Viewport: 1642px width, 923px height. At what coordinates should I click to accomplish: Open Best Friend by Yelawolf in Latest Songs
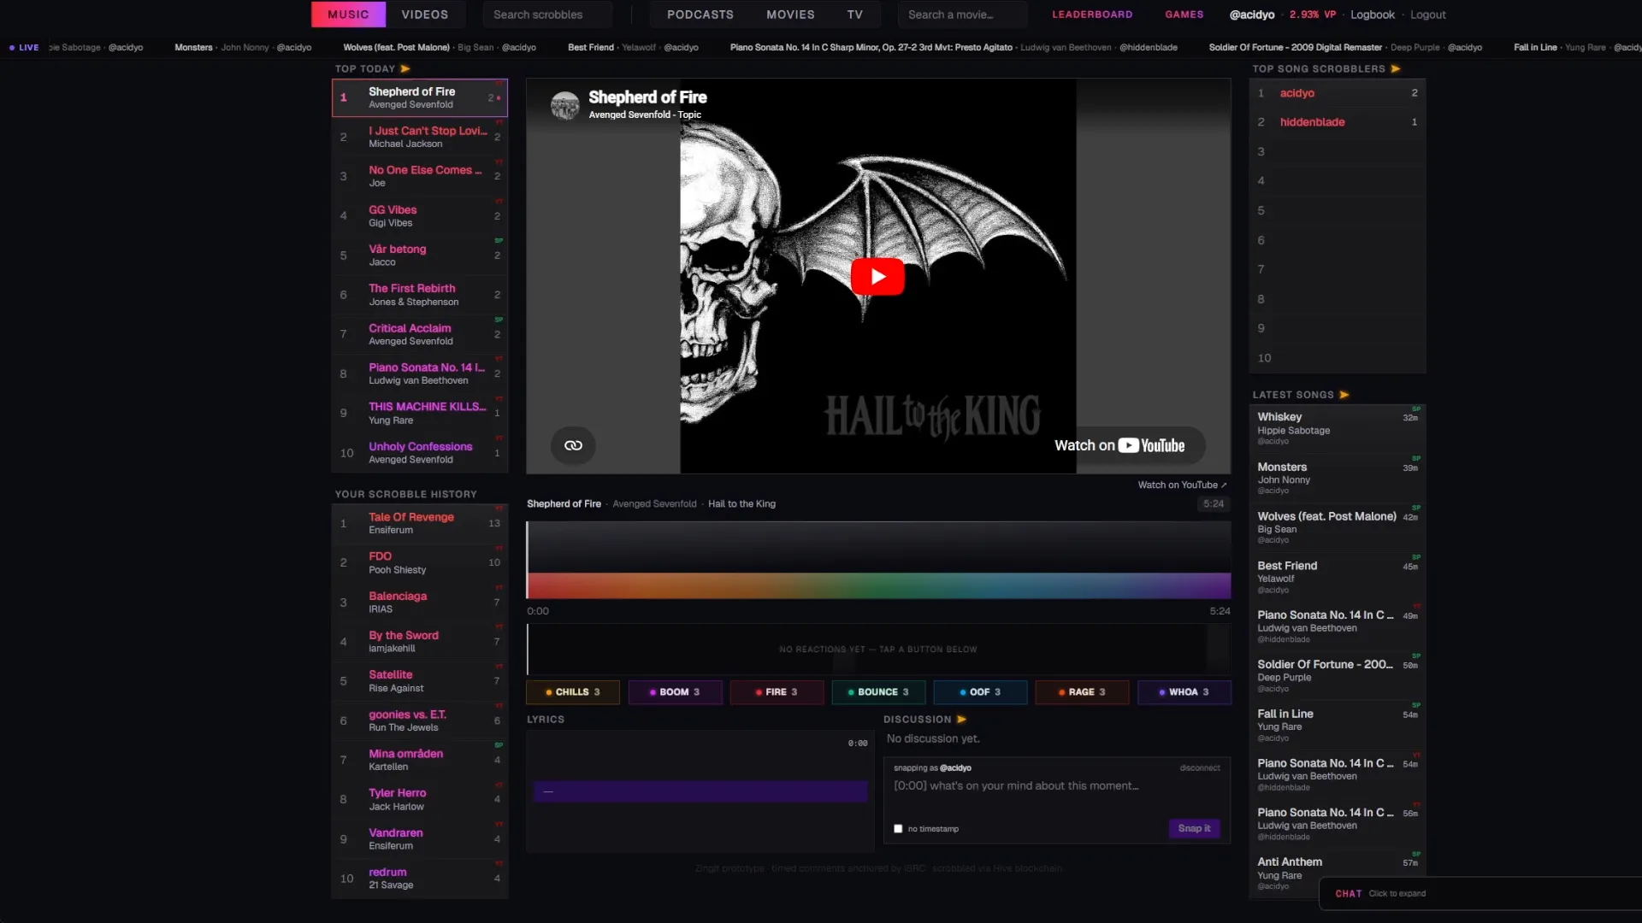(x=1338, y=577)
